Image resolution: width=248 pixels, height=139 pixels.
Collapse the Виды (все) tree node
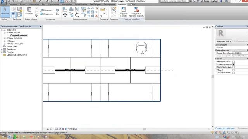2,30
